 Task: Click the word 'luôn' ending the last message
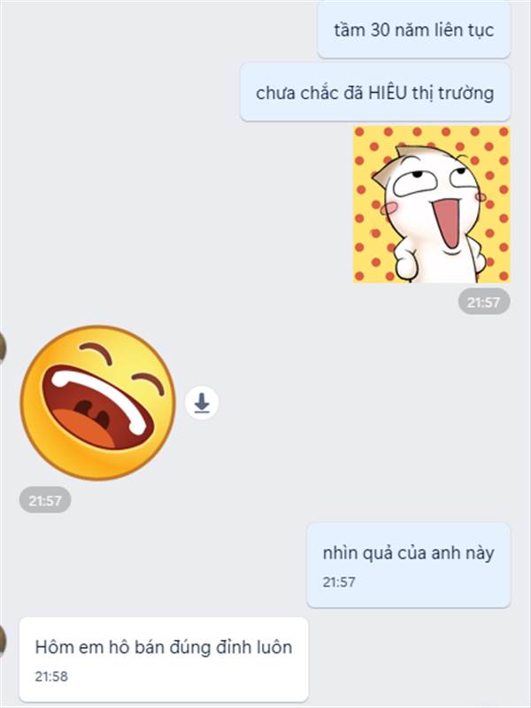click(x=274, y=647)
